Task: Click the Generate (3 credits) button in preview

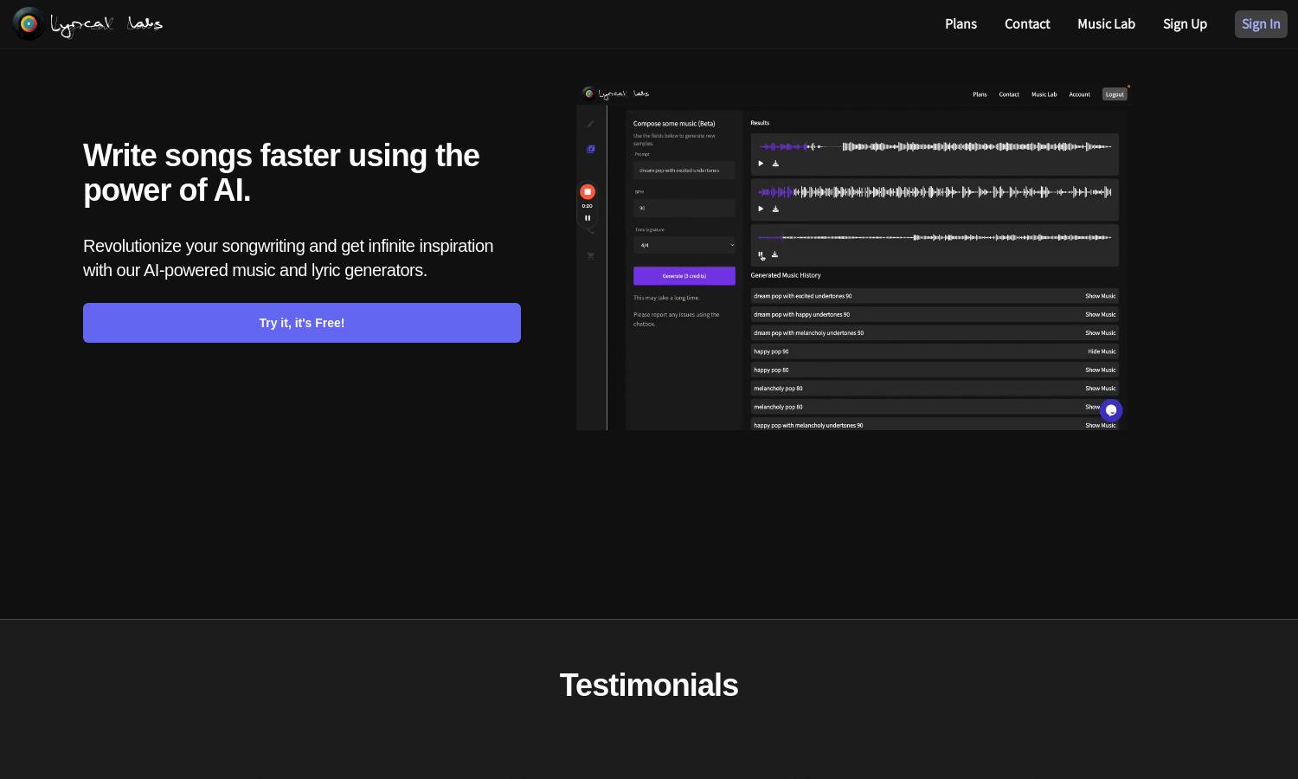Action: click(x=684, y=276)
